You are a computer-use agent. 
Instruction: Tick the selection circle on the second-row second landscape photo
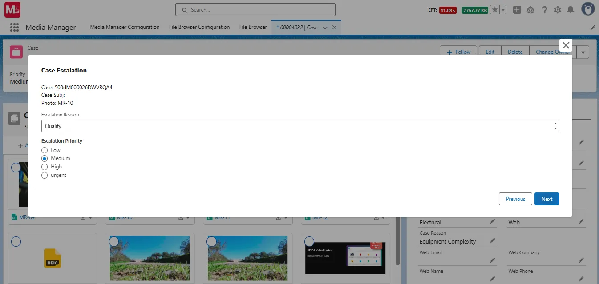(x=114, y=241)
